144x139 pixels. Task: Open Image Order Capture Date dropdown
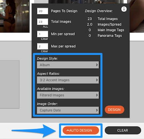(x=68, y=110)
